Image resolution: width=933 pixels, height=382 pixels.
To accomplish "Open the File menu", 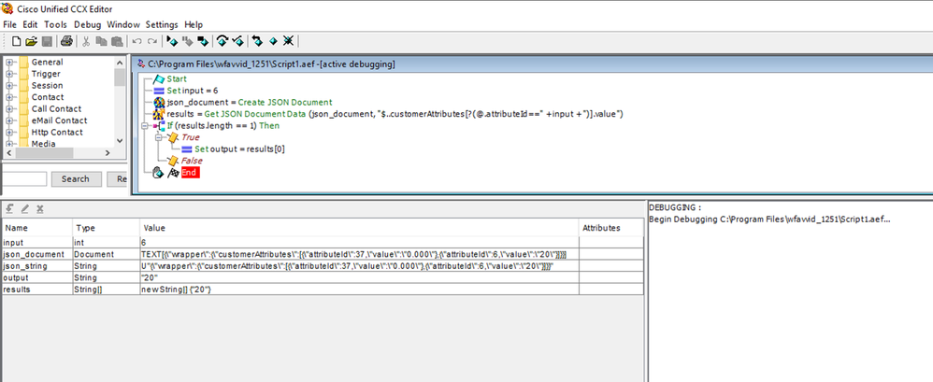I will [10, 24].
